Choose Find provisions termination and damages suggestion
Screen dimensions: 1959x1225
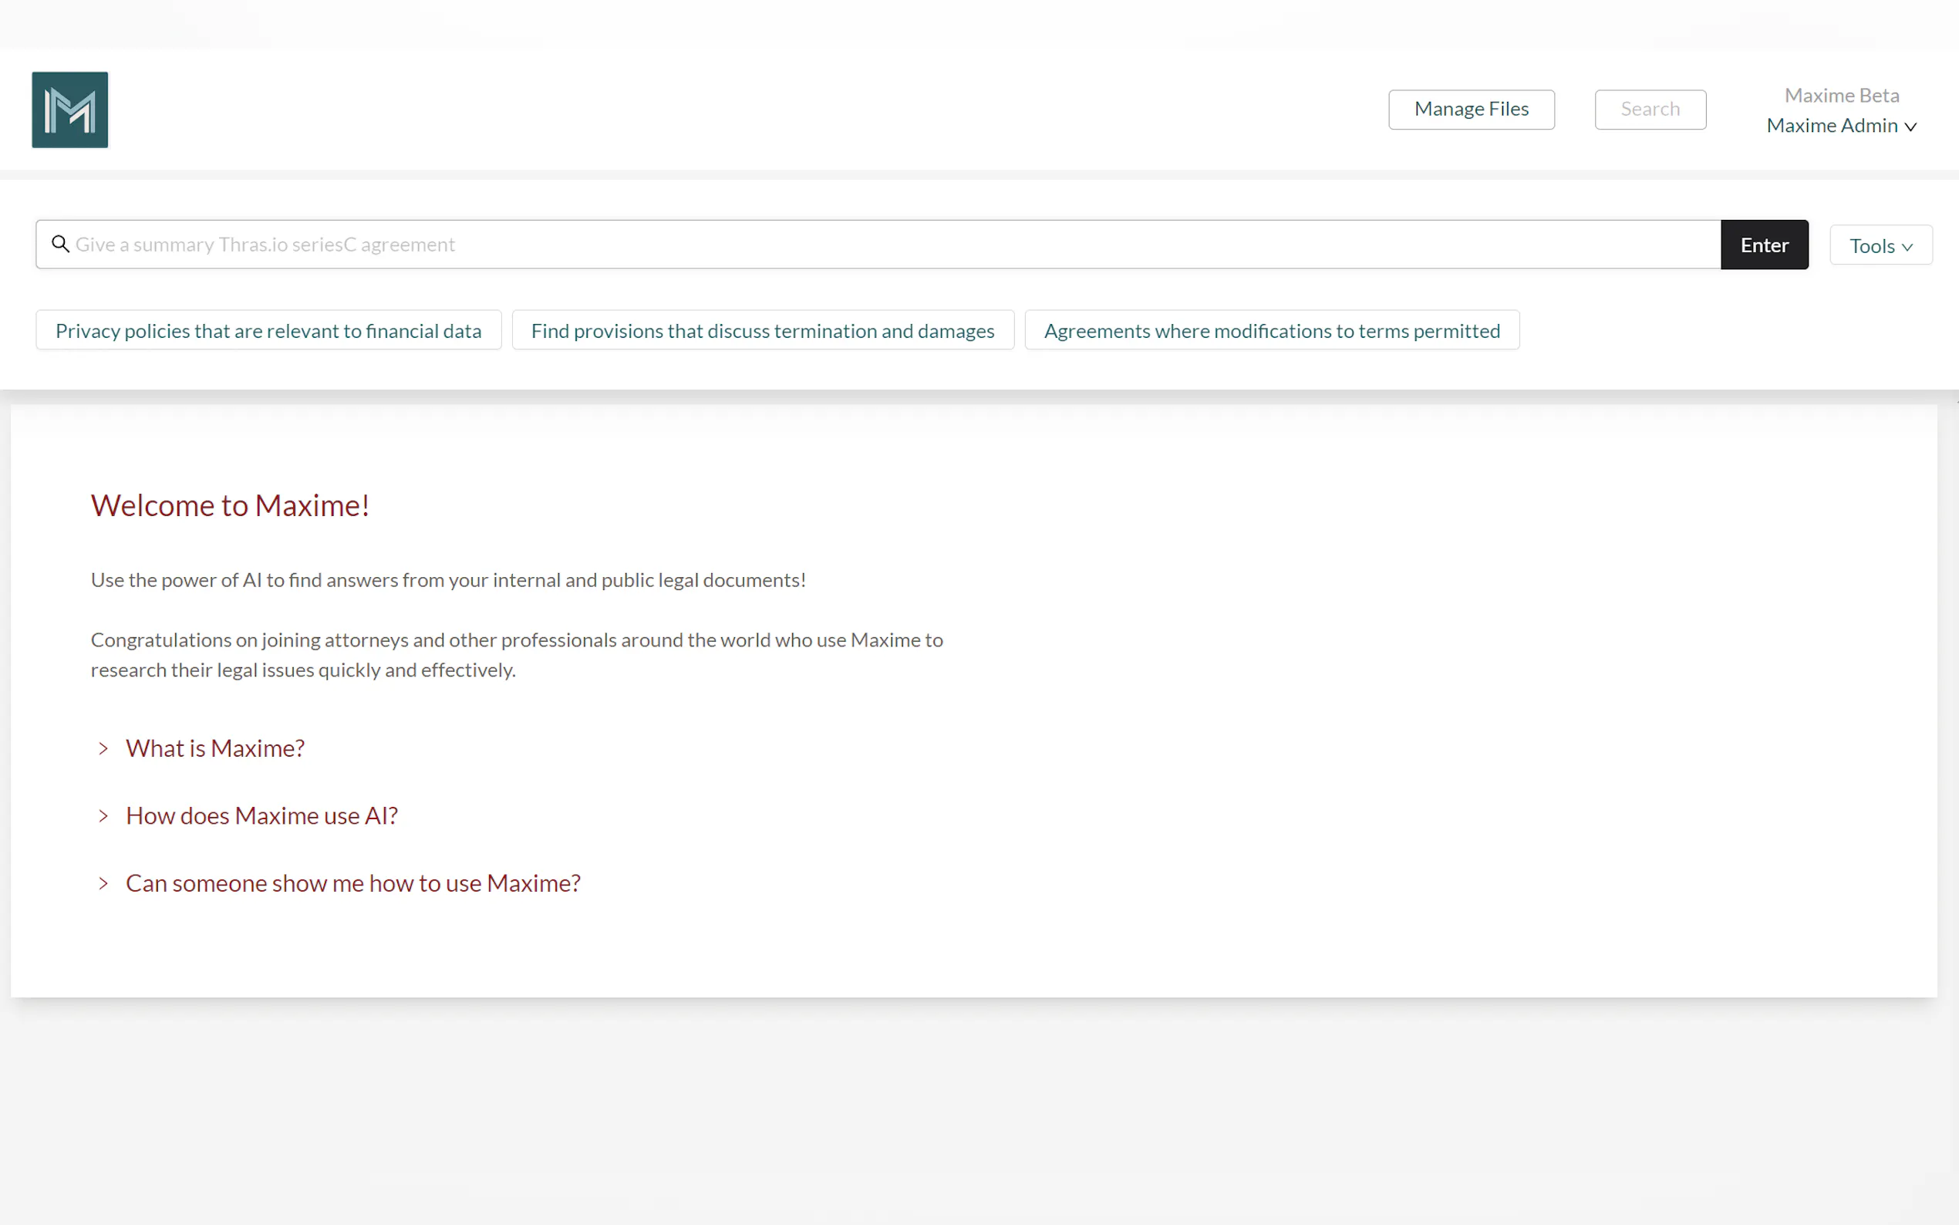(762, 331)
